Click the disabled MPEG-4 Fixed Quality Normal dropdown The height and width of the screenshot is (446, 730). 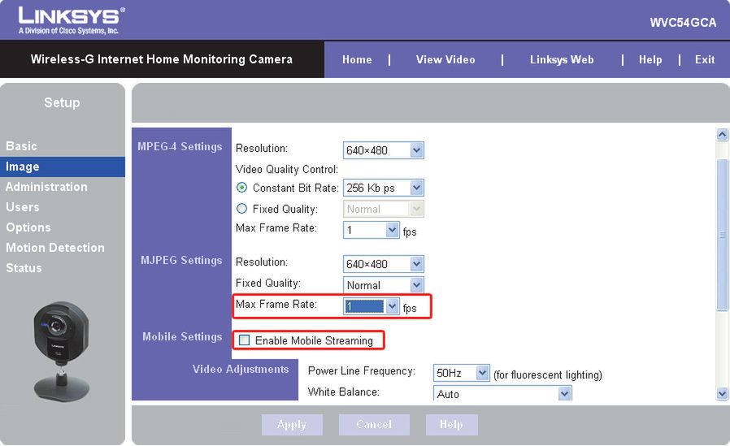(x=383, y=209)
